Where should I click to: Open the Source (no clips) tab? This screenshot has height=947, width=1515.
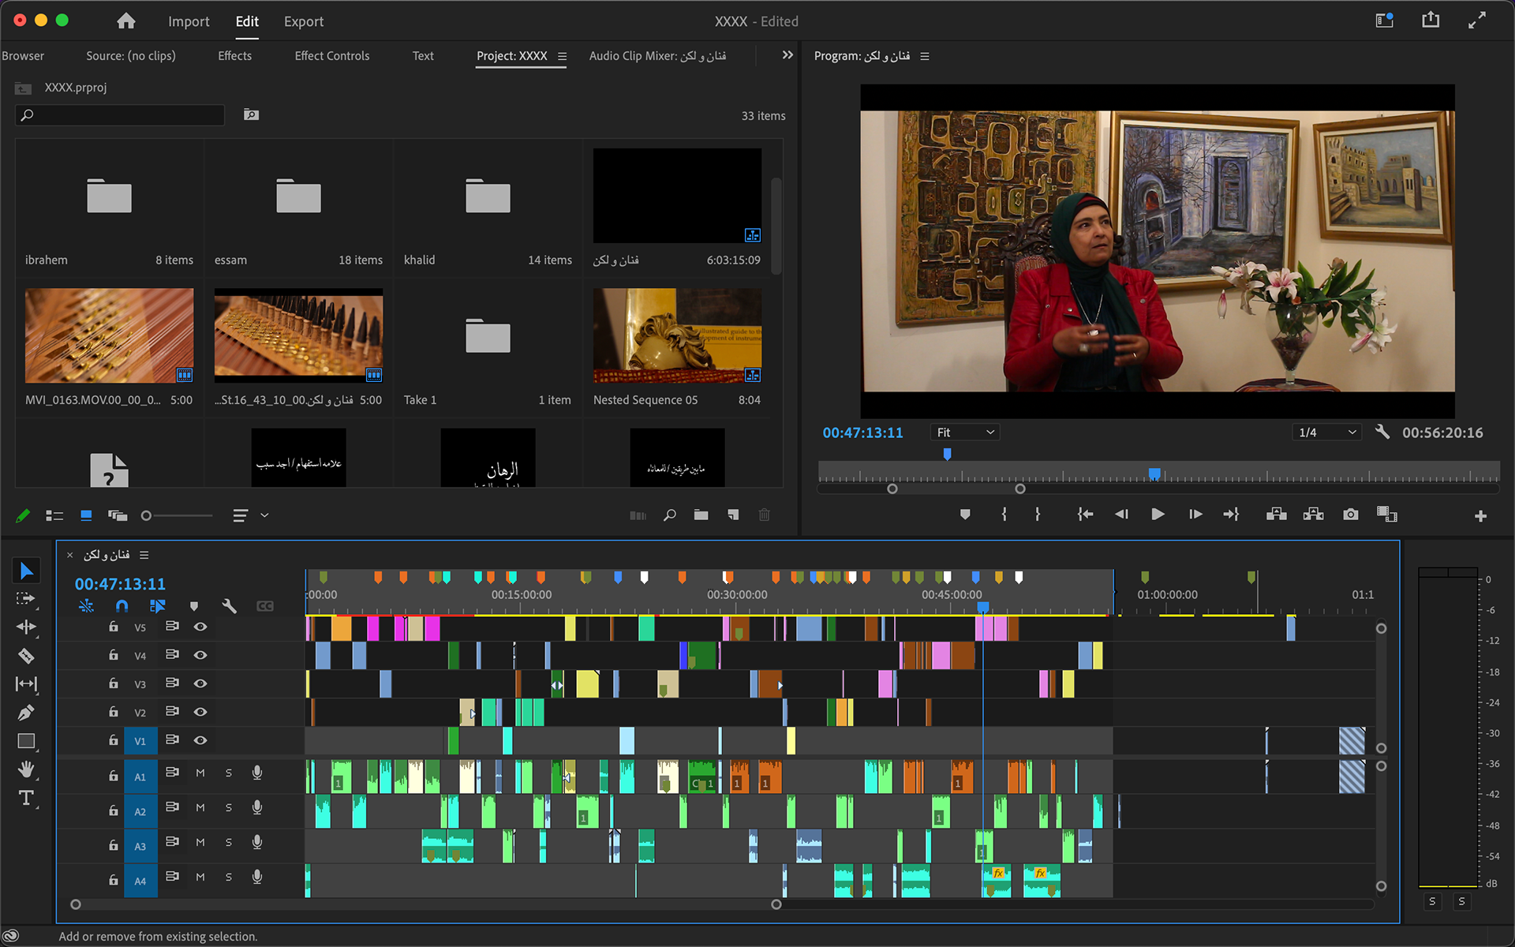[x=131, y=56]
